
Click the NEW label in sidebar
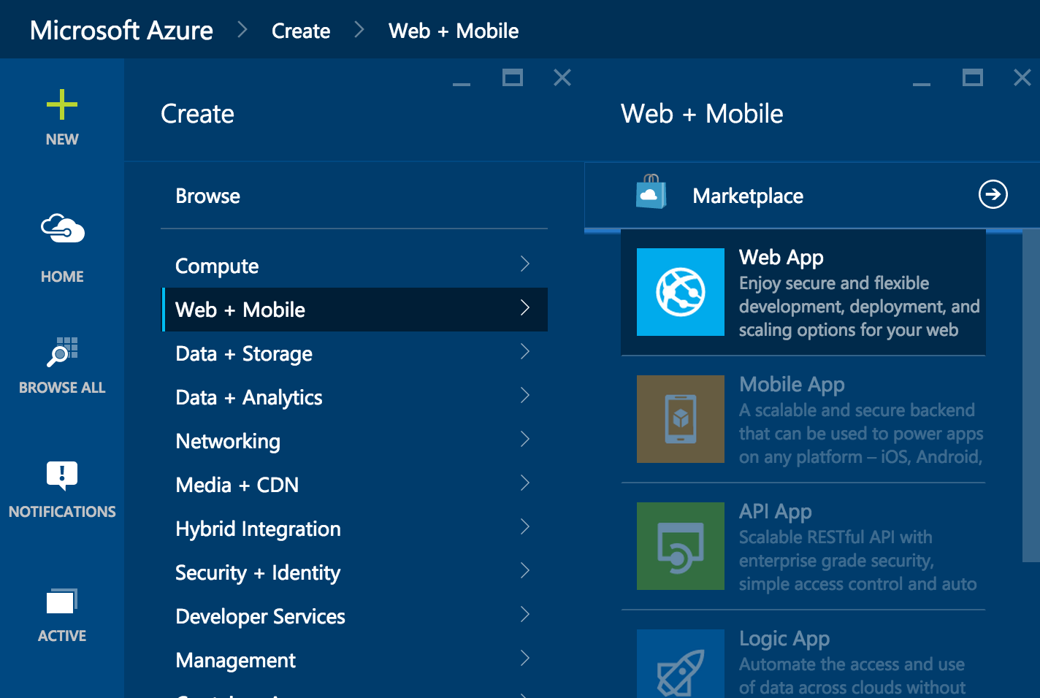point(62,139)
